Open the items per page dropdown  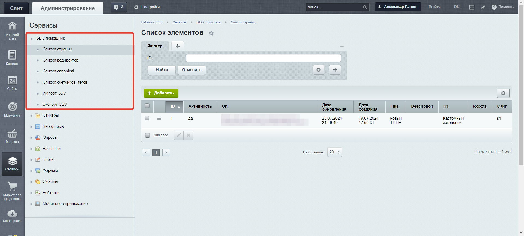(x=335, y=152)
